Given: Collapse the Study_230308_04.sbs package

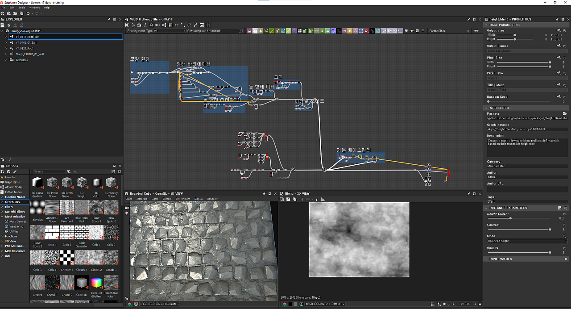Looking at the screenshot, I should [x=2, y=31].
